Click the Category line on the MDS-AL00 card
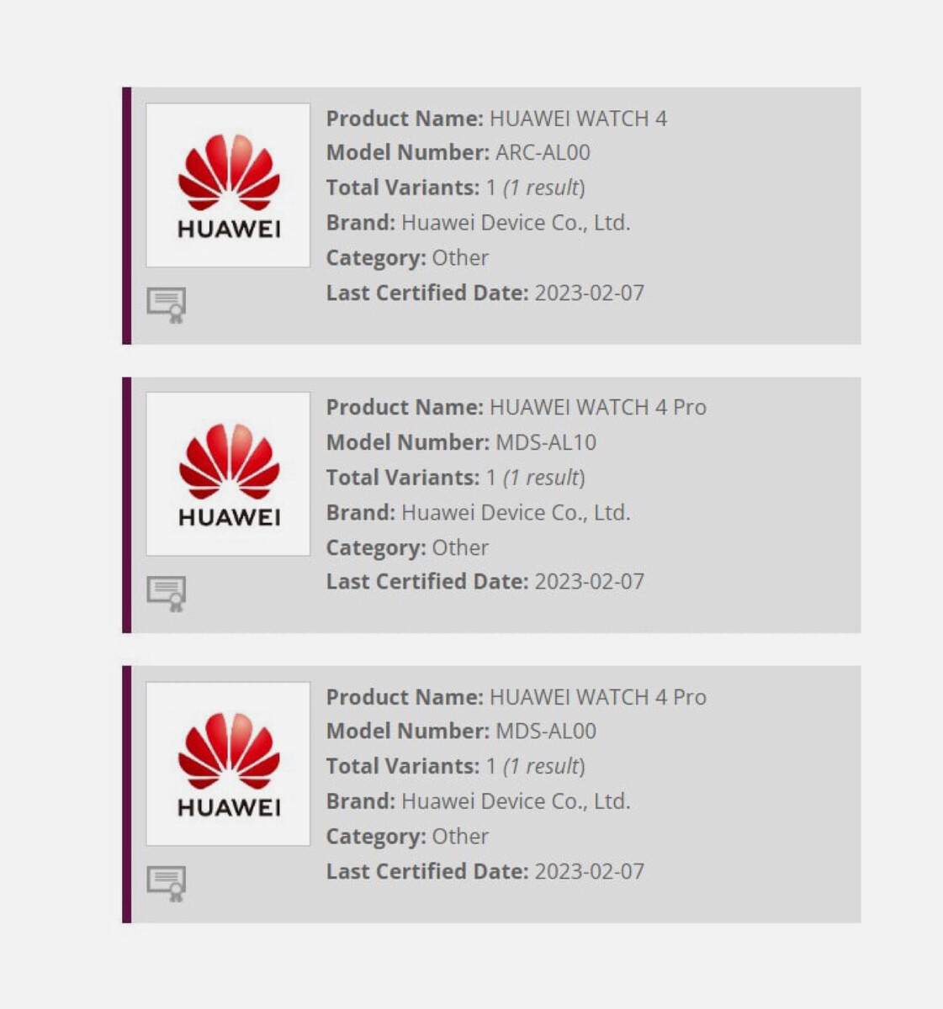Viewport: 943px width, 1009px height. pos(407,837)
